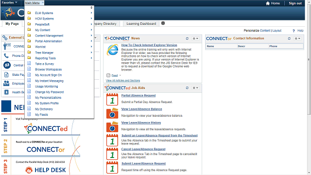The width and height of the screenshot is (311, 175).
Task: Open Company Directory tab
Action: point(107,24)
